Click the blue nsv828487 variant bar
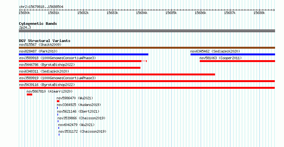This screenshot has height=147, width=284. point(84,54)
